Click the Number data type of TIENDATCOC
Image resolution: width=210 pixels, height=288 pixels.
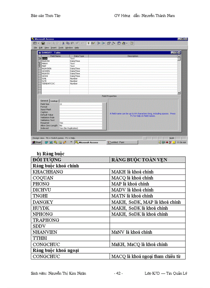tap(74, 84)
